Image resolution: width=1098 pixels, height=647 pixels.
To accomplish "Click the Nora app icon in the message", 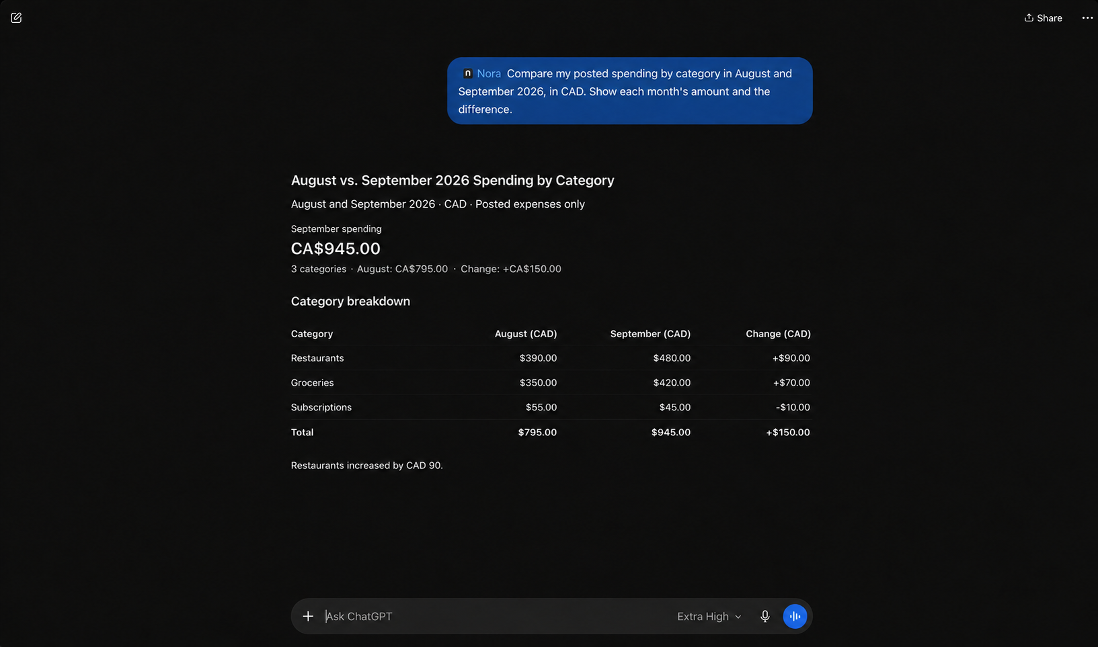I will click(x=467, y=73).
